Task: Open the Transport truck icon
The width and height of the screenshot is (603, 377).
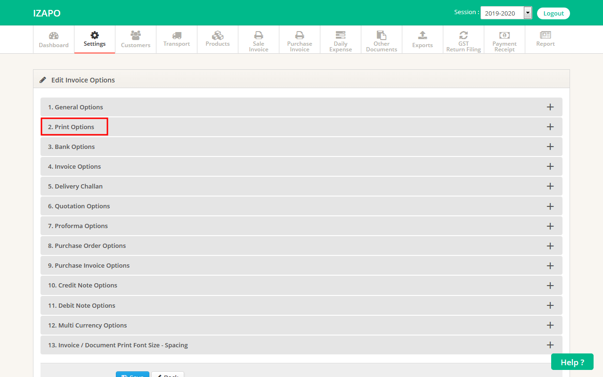Action: pos(177,35)
